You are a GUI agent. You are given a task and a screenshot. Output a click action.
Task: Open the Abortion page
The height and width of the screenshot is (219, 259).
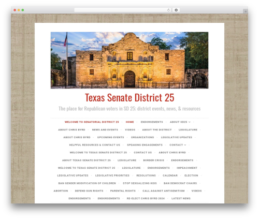click(61, 191)
